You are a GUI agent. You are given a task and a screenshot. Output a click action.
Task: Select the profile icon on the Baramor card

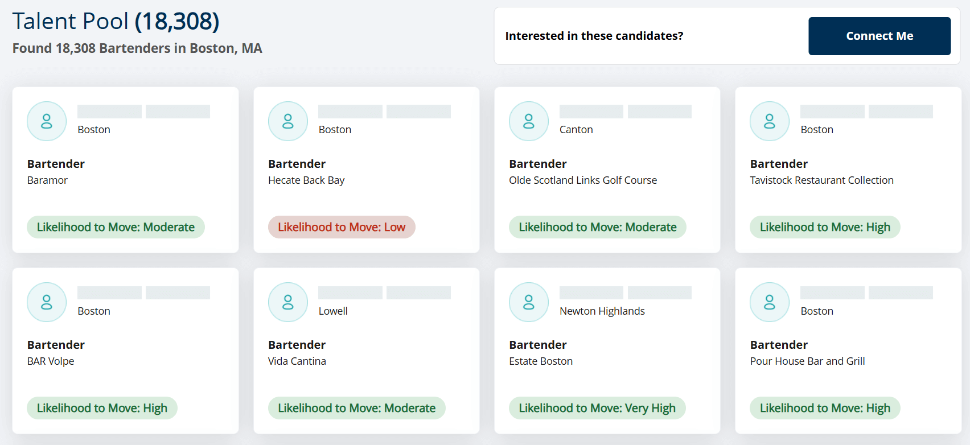(47, 121)
